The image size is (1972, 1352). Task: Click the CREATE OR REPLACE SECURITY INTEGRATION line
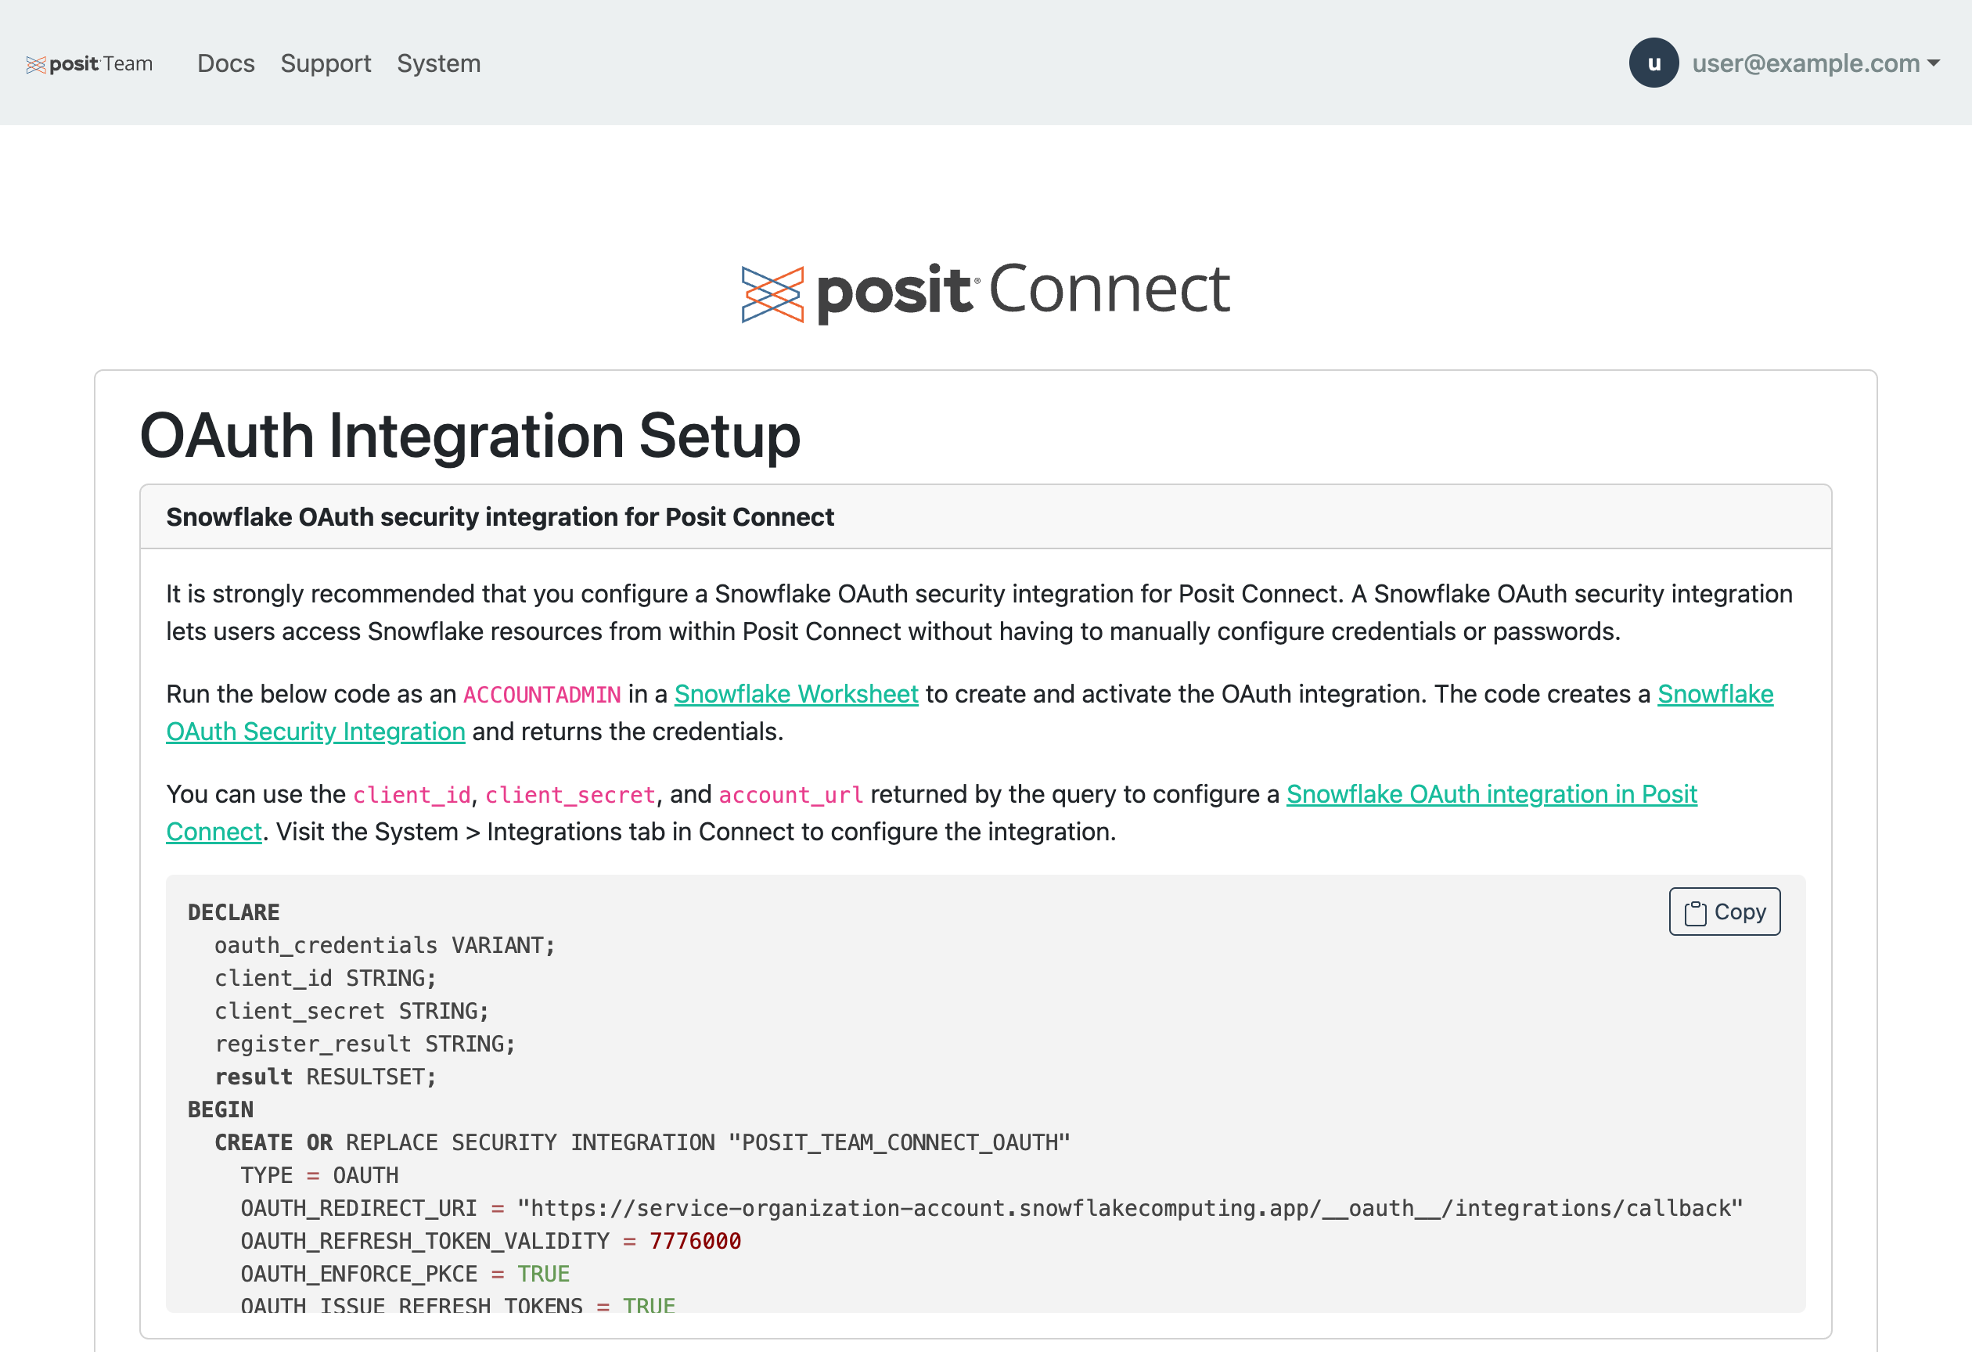[x=642, y=1142]
